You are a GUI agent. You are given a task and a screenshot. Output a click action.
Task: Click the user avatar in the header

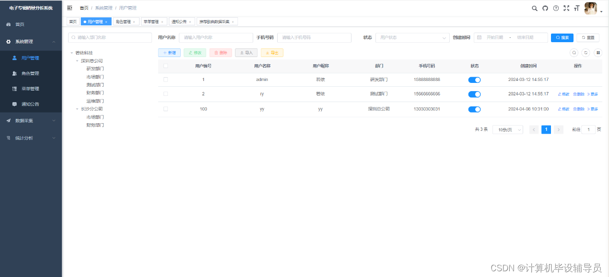591,8
